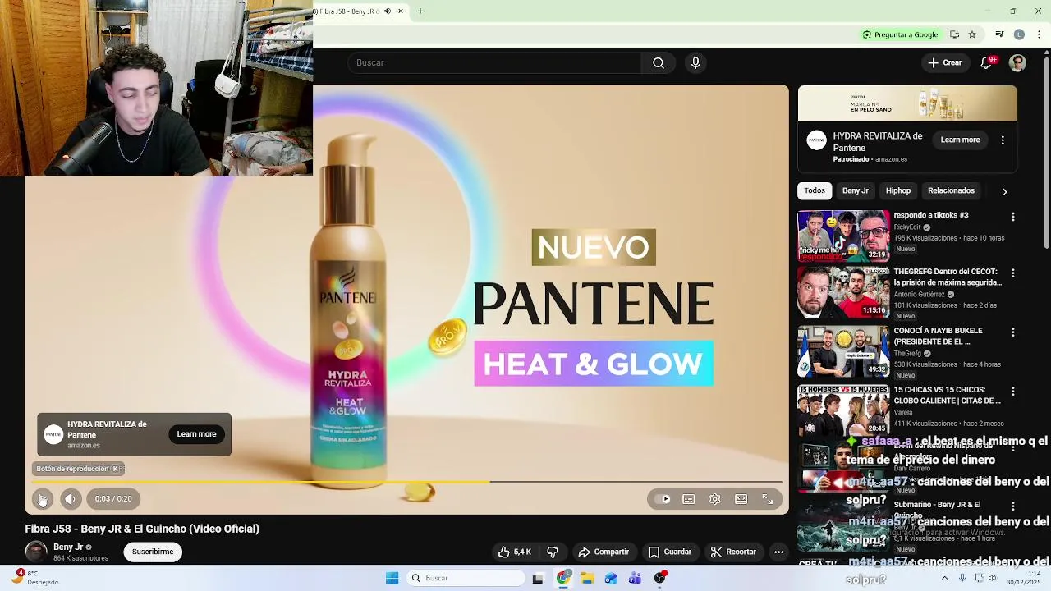Close the Fibra J58 browser tab
This screenshot has width=1051, height=591.
click(401, 11)
